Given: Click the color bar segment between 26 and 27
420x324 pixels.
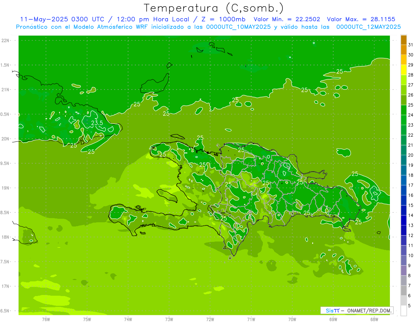Looking at the screenshot, I should tap(404, 90).
